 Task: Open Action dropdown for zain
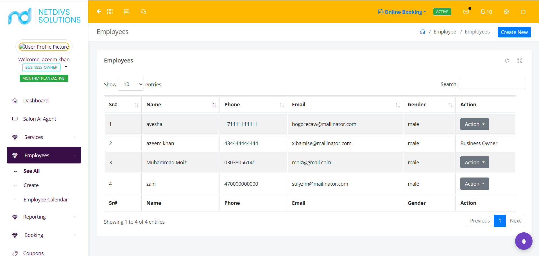point(475,184)
